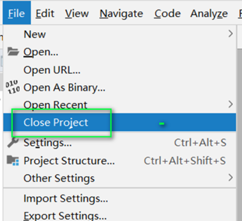The height and width of the screenshot is (221, 242).
Task: Open the Navigate menu
Action: [x=121, y=14]
